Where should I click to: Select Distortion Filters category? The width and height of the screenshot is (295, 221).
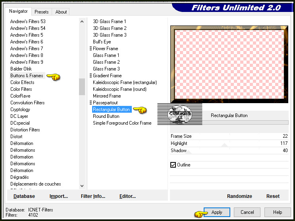tap(25, 130)
